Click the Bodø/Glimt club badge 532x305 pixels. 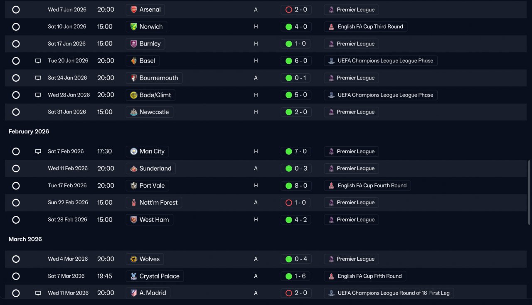pos(133,95)
